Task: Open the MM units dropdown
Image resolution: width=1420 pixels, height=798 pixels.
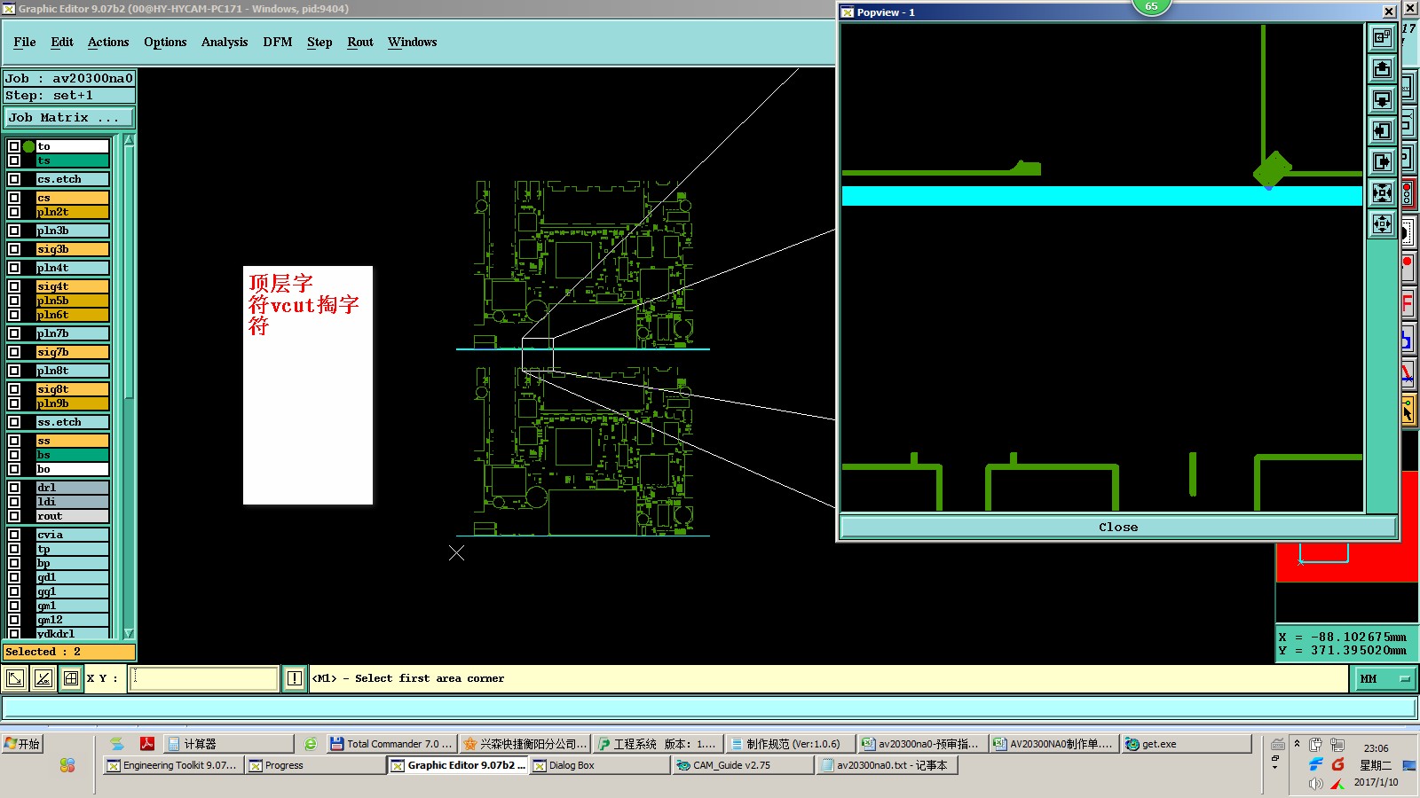Action: (x=1384, y=679)
